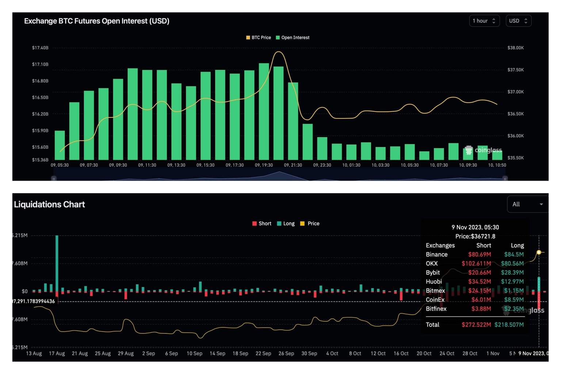This screenshot has height=374, width=561.
Task: Click the Total row in the exchange tooltip
Action: [x=432, y=325]
